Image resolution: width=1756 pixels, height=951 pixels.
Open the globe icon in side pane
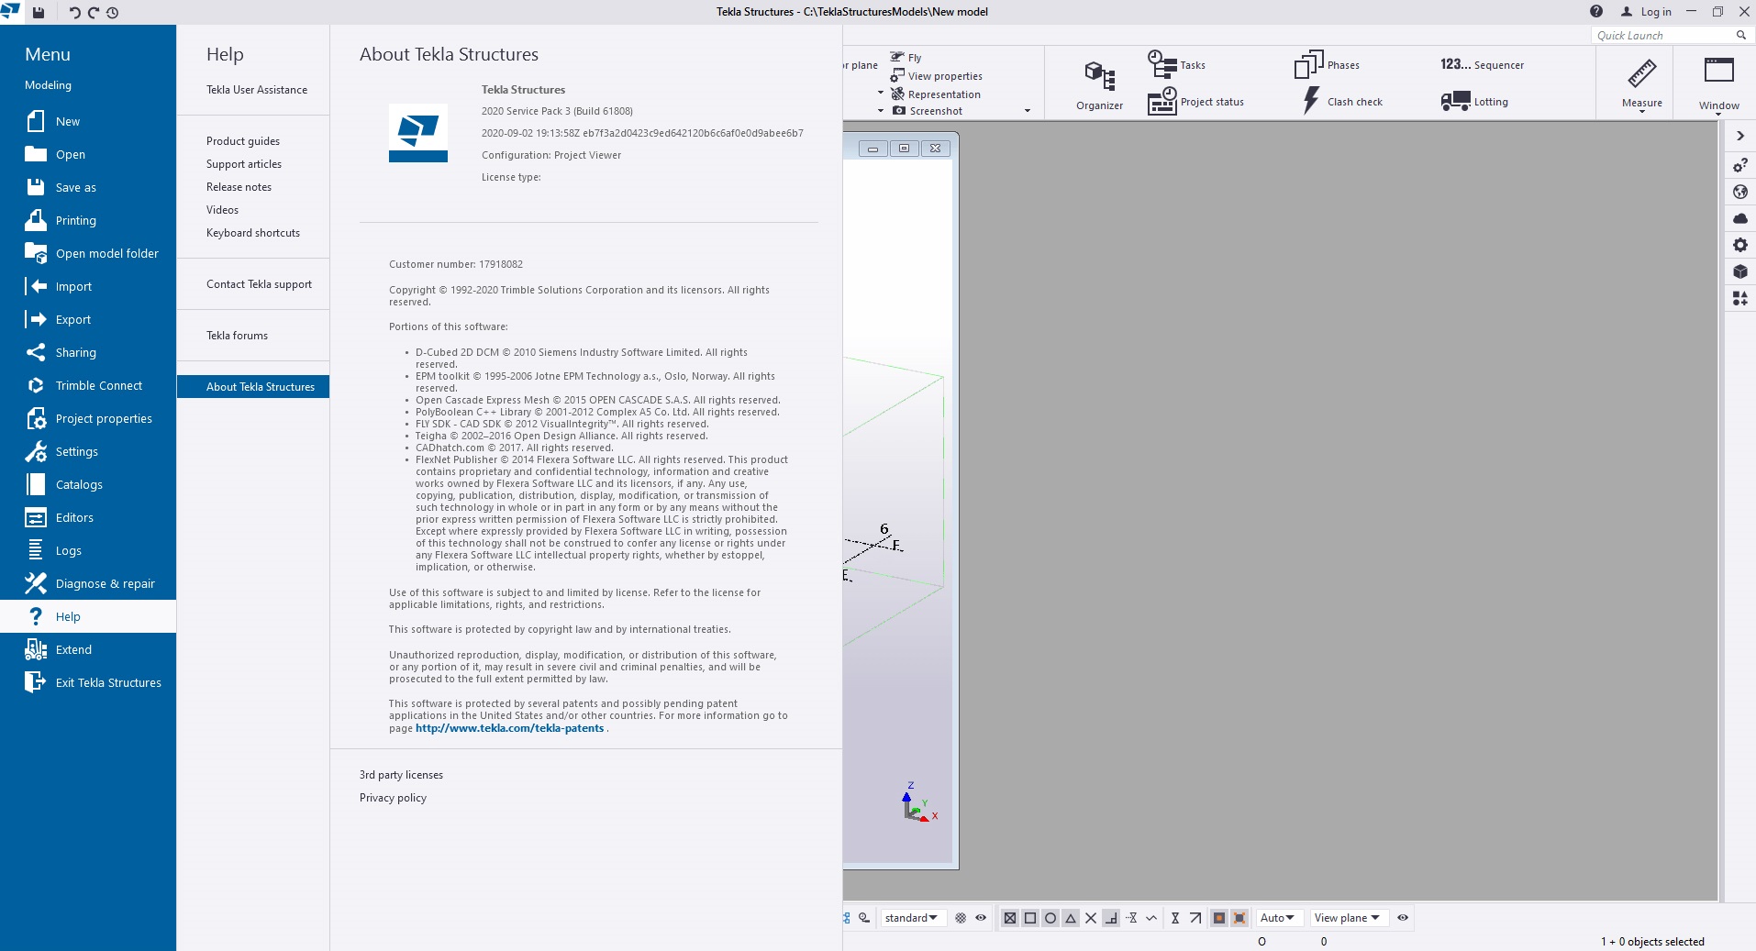coord(1739,192)
